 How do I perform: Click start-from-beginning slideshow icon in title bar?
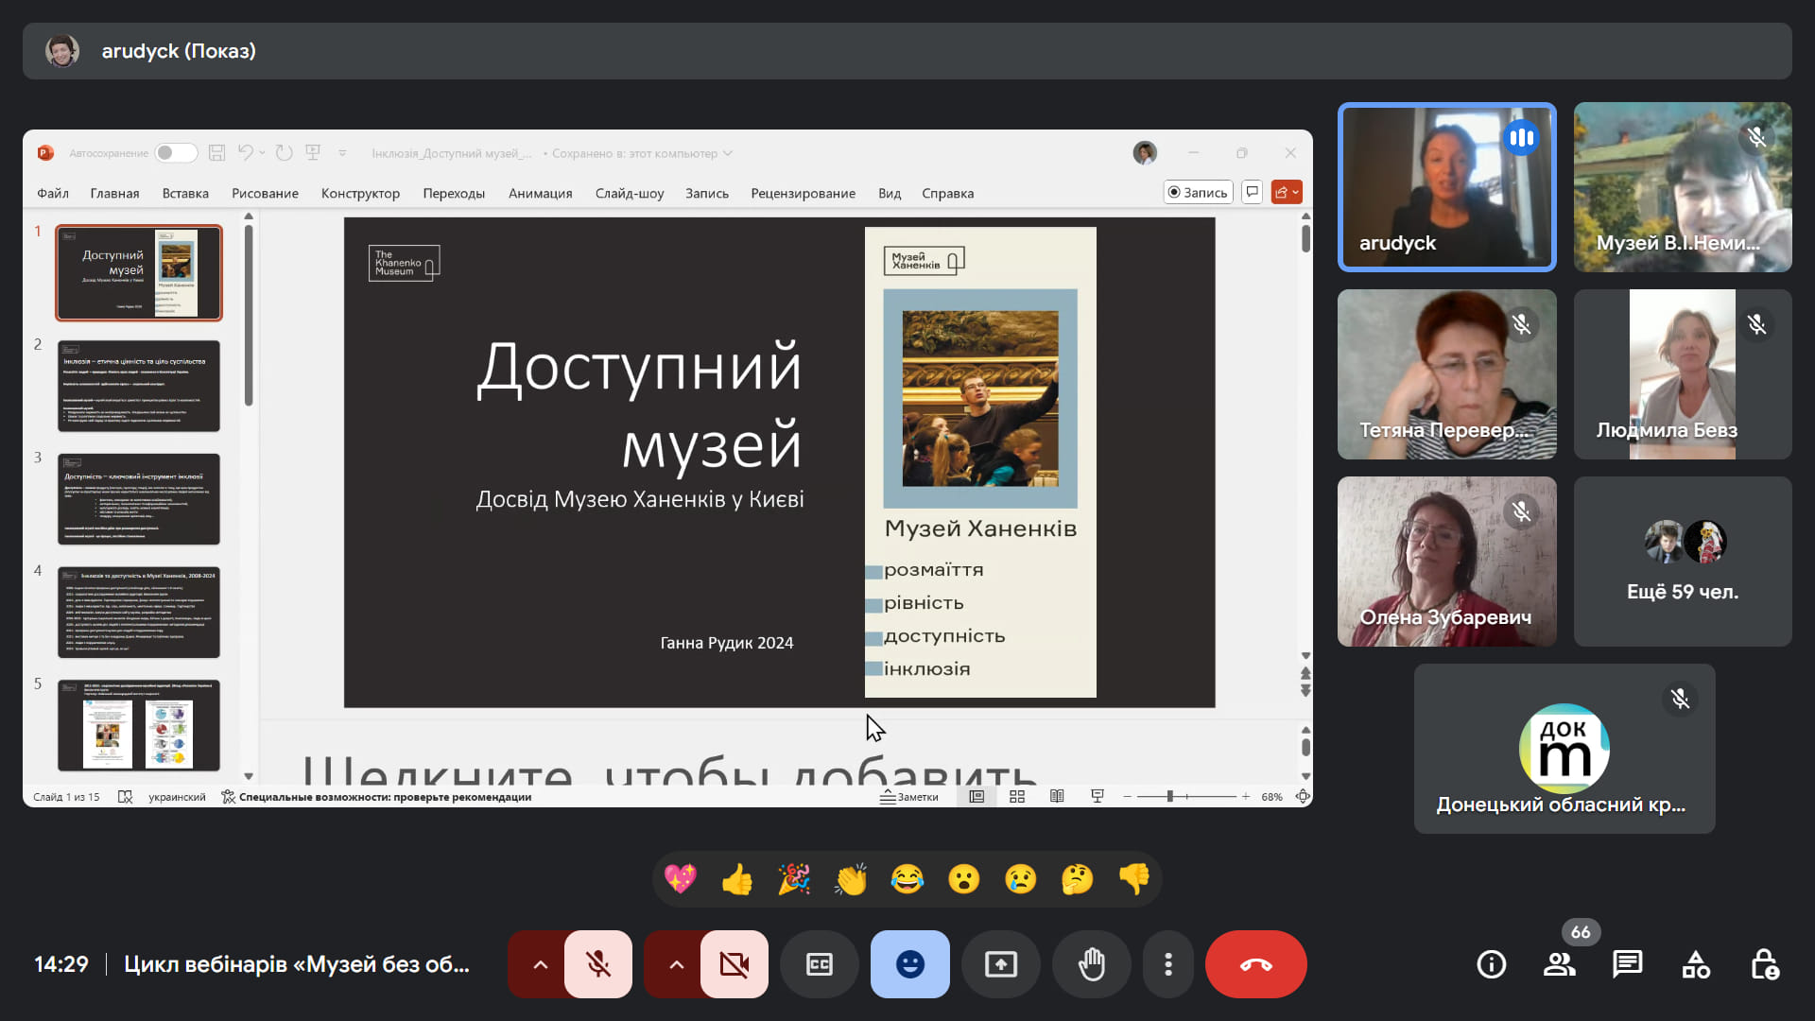point(313,153)
